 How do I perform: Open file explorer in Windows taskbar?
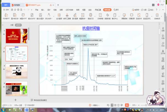coord(10,110)
